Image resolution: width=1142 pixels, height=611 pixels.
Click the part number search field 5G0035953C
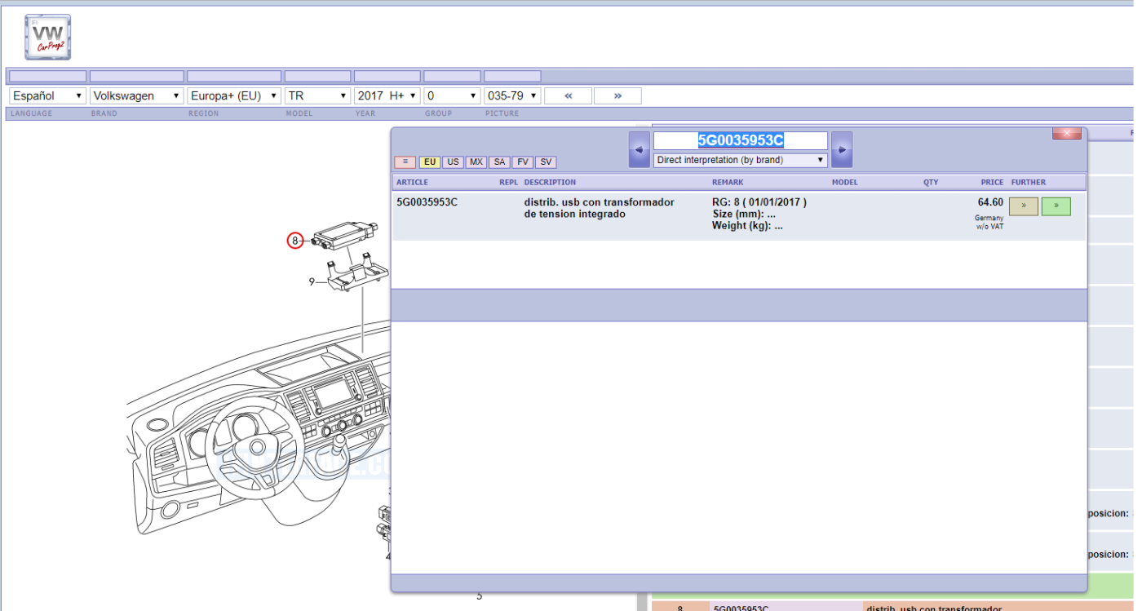click(741, 140)
